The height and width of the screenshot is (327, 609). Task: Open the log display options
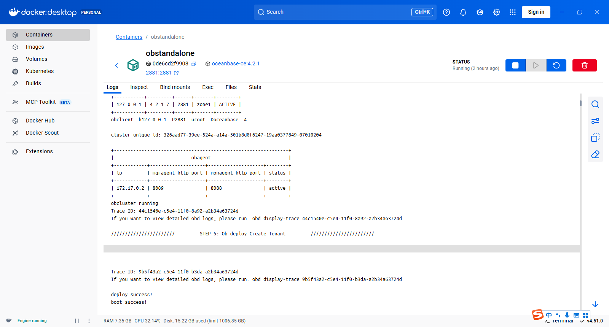595,121
